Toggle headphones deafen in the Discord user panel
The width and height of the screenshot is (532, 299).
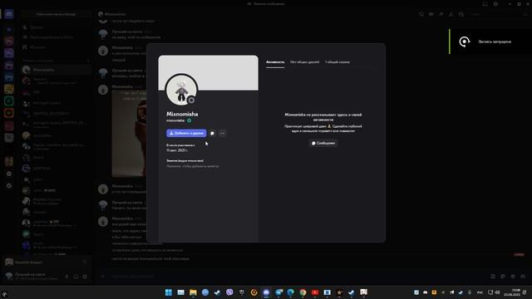pos(76,277)
